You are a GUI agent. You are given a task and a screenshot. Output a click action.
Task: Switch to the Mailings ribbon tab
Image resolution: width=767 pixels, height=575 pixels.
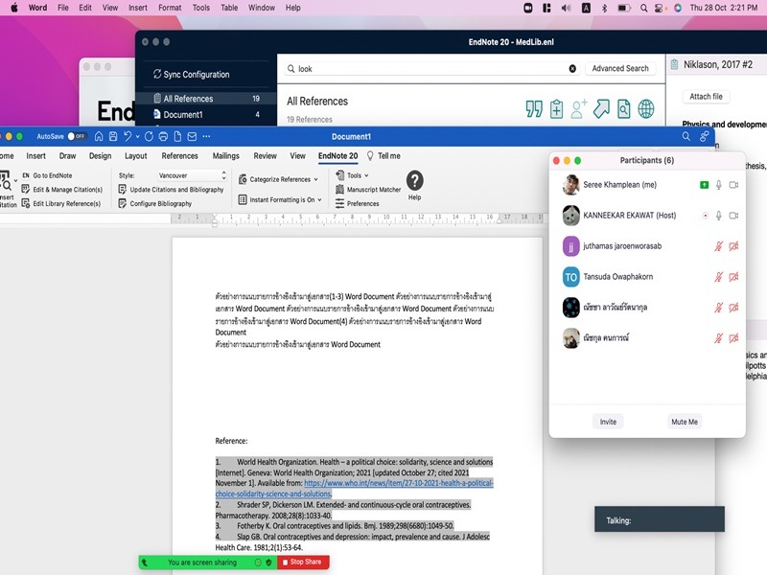click(x=226, y=156)
